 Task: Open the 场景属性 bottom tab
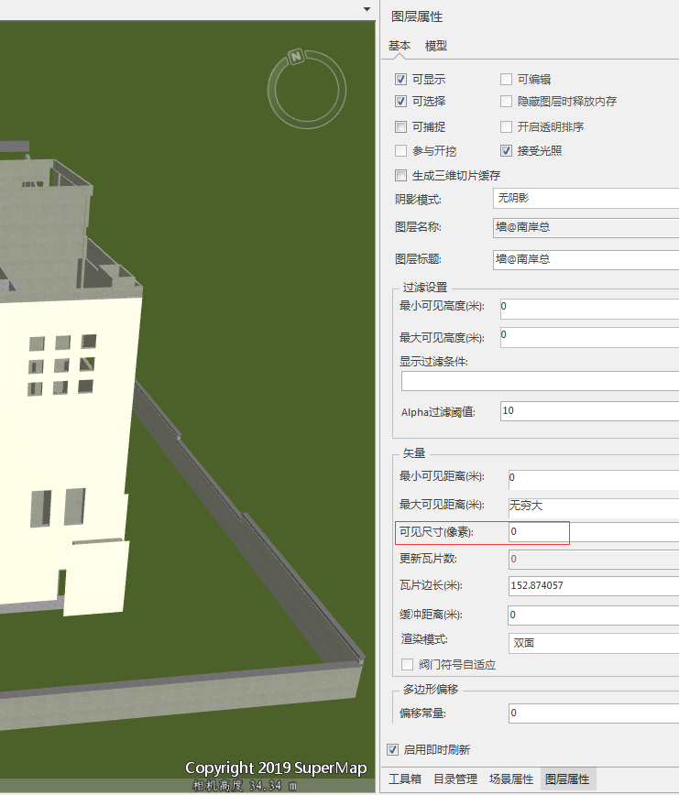(511, 779)
